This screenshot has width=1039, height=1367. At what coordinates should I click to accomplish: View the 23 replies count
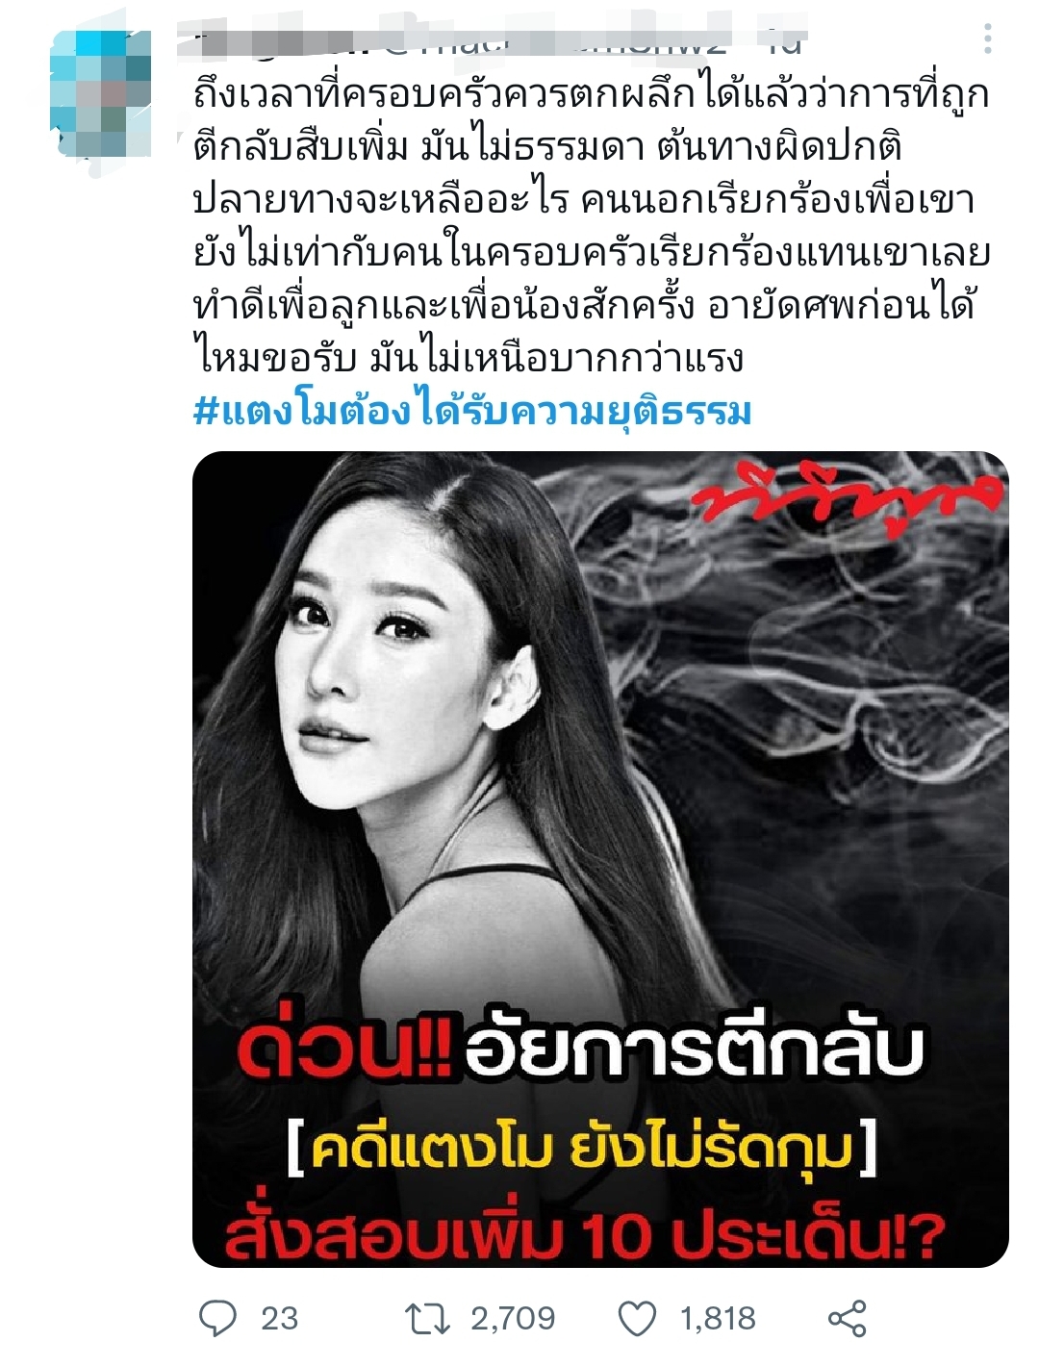pyautogui.click(x=279, y=1318)
